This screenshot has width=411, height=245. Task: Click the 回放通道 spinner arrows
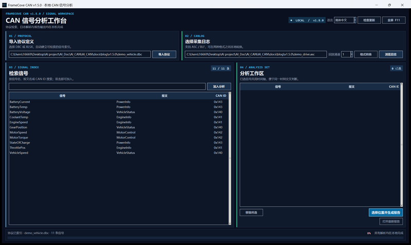[x=352, y=54]
